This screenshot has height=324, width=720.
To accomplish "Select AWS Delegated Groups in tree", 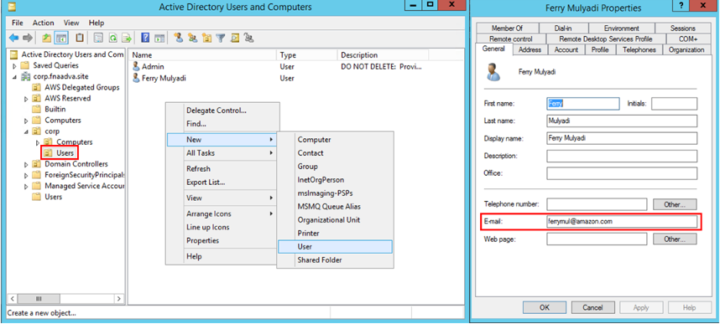I will [81, 88].
